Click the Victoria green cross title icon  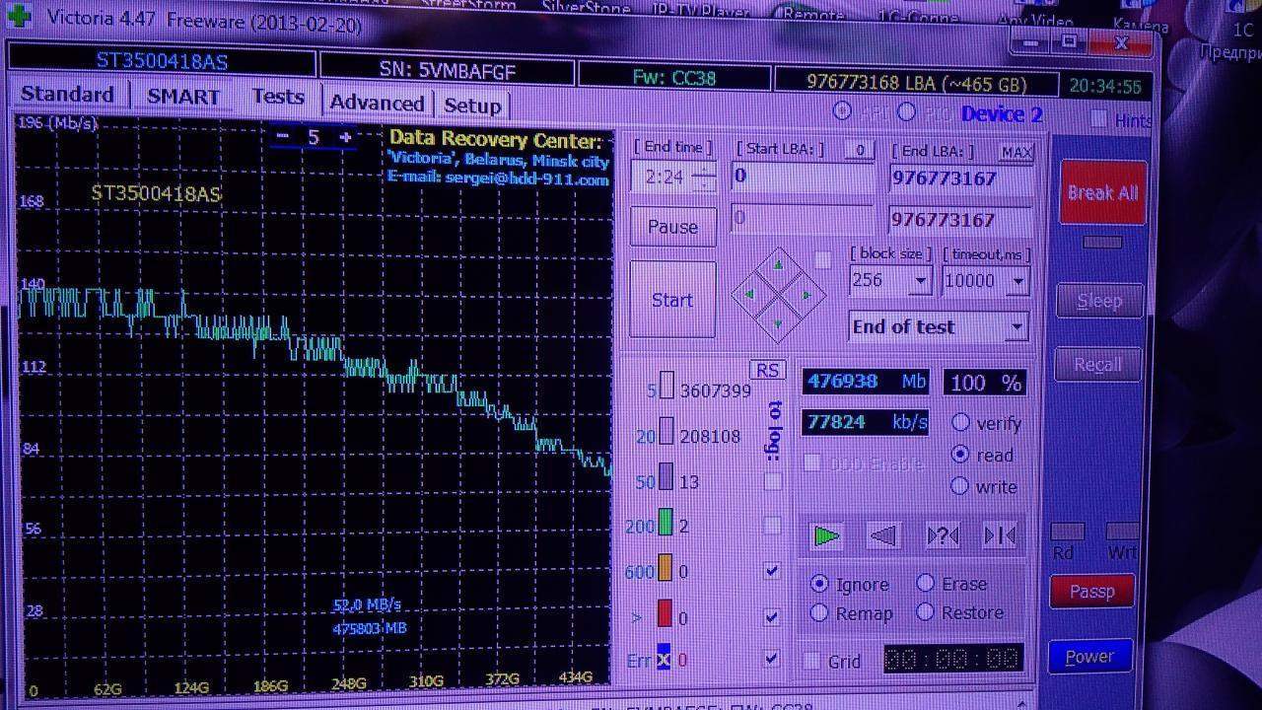coord(21,17)
